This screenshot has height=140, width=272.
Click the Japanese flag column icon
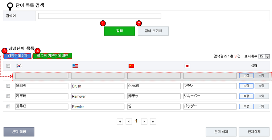187,66
